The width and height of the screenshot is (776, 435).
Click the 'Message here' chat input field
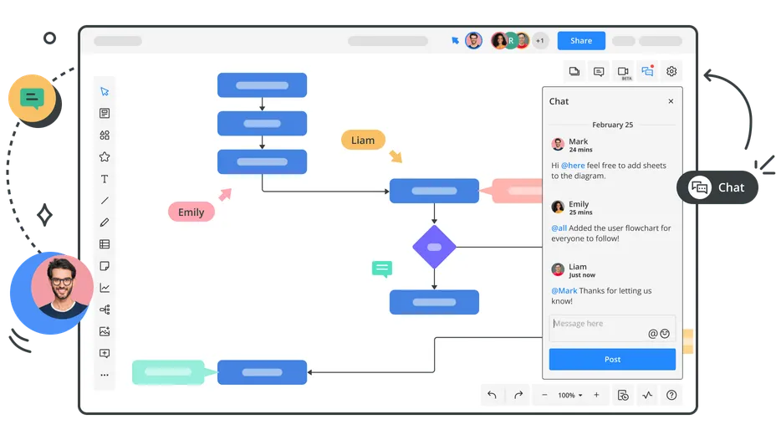(x=598, y=325)
